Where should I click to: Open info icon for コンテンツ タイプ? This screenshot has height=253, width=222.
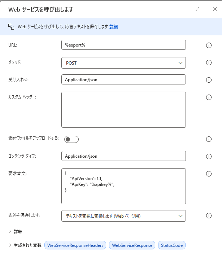pyautogui.click(x=209, y=156)
